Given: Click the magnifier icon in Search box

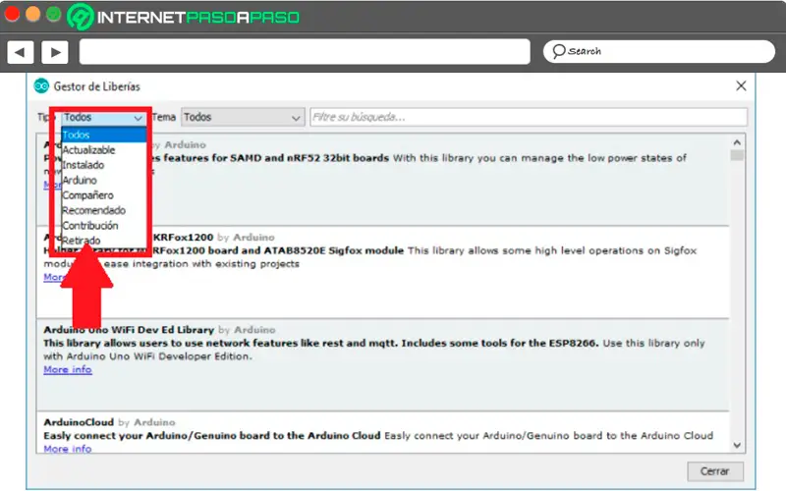Looking at the screenshot, I should 558,51.
